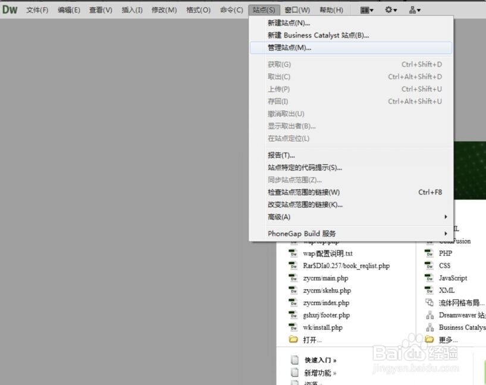
Task: Open the 命令(C) menu
Action: click(231, 10)
